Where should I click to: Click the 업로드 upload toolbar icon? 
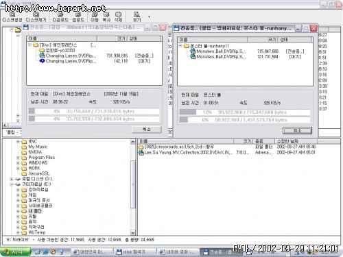coord(78,17)
